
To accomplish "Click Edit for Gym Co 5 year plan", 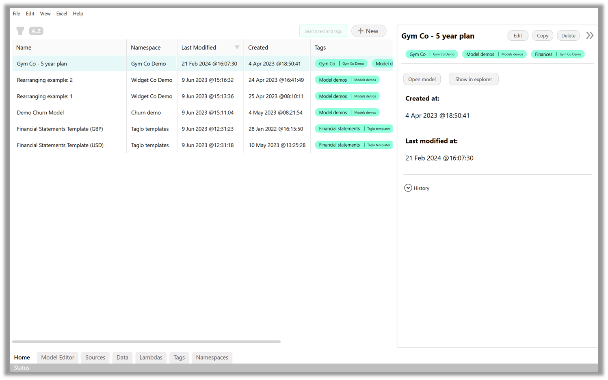I will [517, 35].
